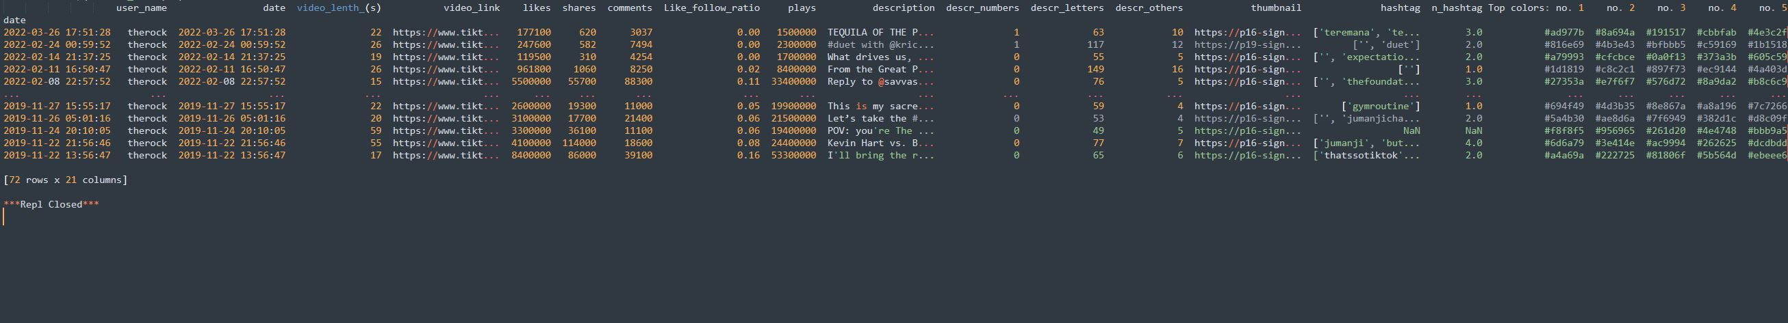The image size is (1788, 323).
Task: Click the shares value 36100
Action: [582, 131]
